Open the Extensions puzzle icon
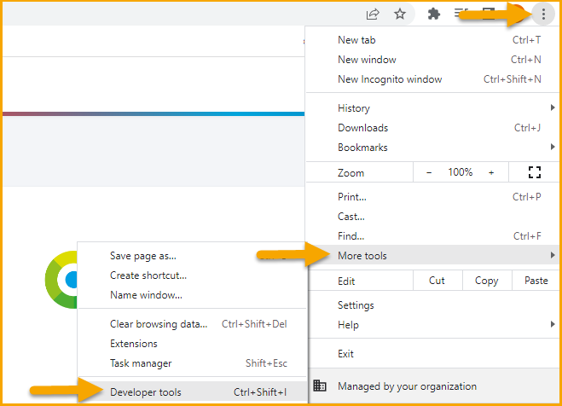This screenshot has height=406, width=562. coord(434,14)
